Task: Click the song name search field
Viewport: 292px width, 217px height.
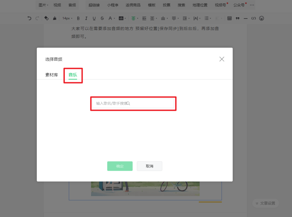Action: (x=133, y=103)
